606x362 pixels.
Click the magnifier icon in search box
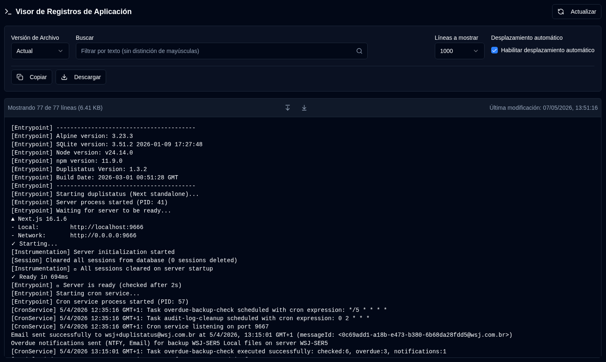pyautogui.click(x=359, y=51)
